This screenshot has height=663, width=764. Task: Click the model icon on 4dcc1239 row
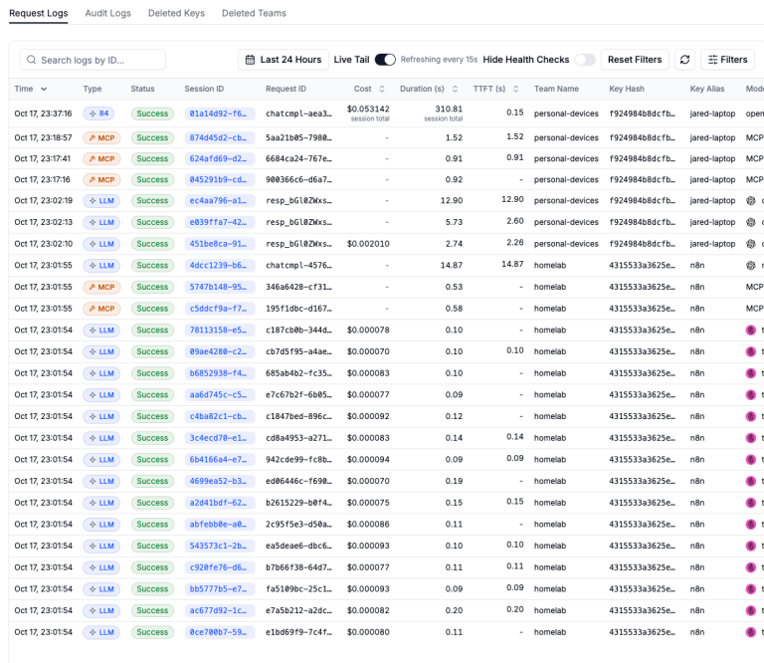point(751,266)
